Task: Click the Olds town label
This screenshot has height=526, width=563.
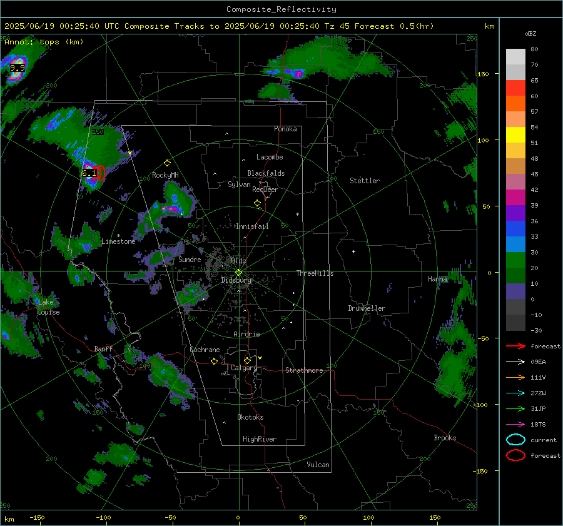Action: click(238, 260)
